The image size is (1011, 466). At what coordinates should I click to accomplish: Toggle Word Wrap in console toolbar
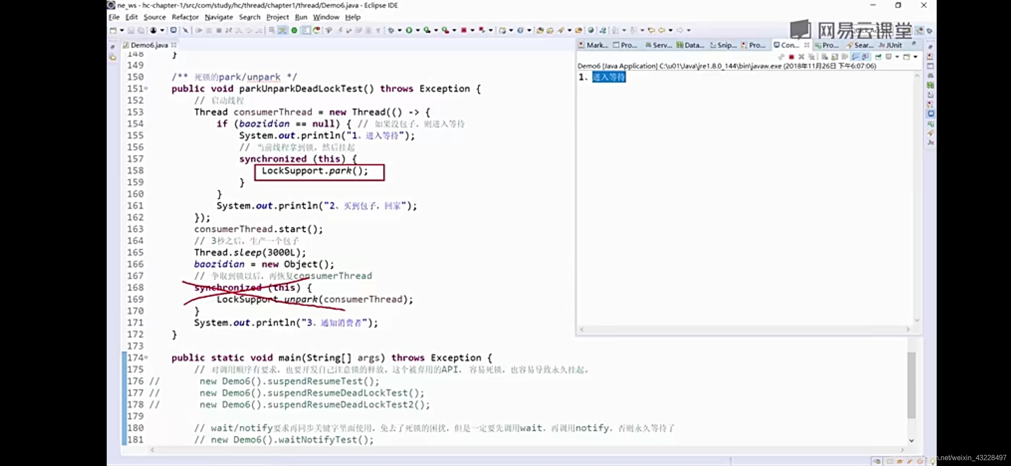tap(845, 57)
